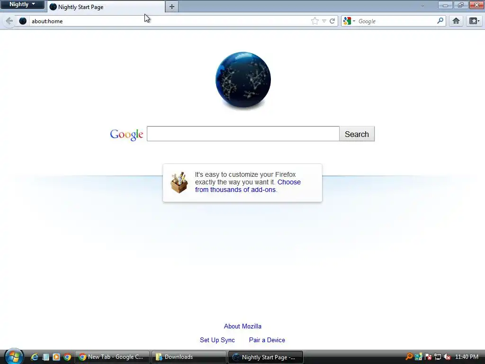The image size is (485, 364).
Task: Click the magnifier search go icon
Action: (x=440, y=21)
